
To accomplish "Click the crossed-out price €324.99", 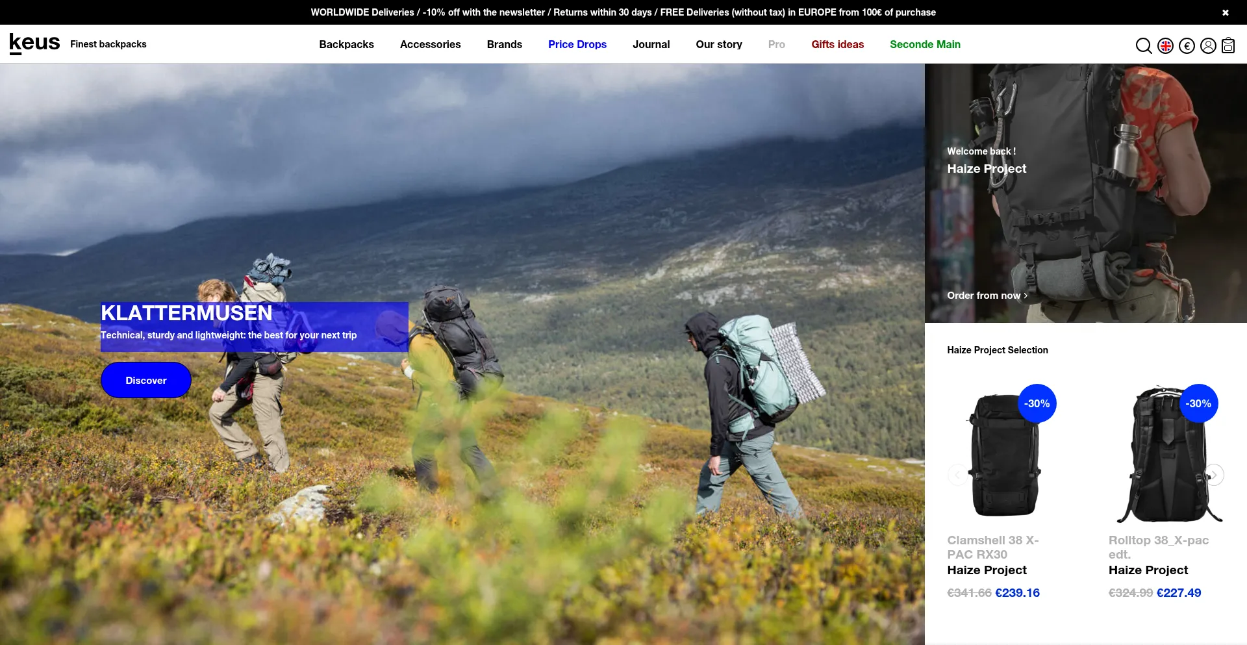I will pos(1131,593).
